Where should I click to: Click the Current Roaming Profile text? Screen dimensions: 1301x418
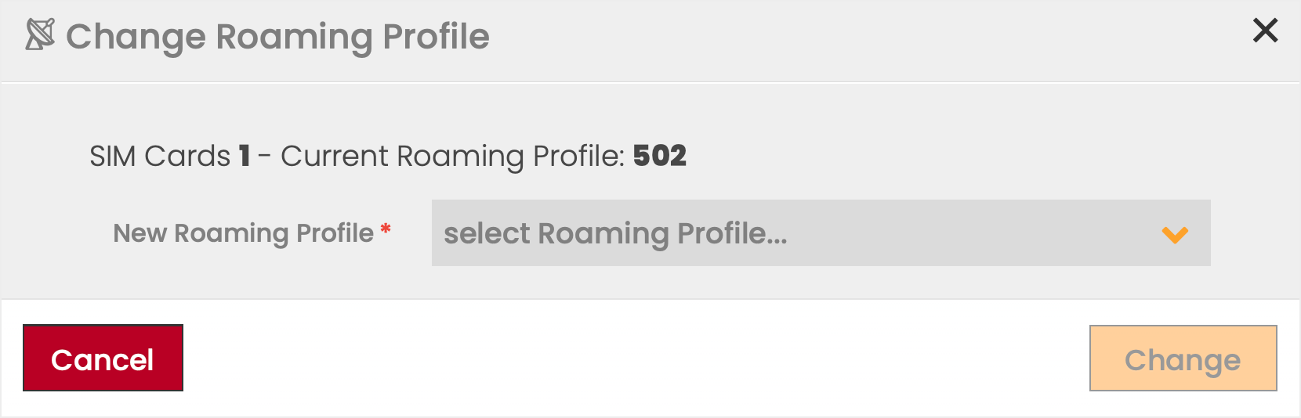tap(452, 156)
